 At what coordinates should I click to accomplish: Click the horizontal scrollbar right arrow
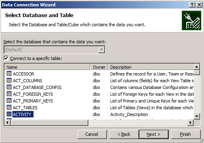pyautogui.click(x=191, y=123)
